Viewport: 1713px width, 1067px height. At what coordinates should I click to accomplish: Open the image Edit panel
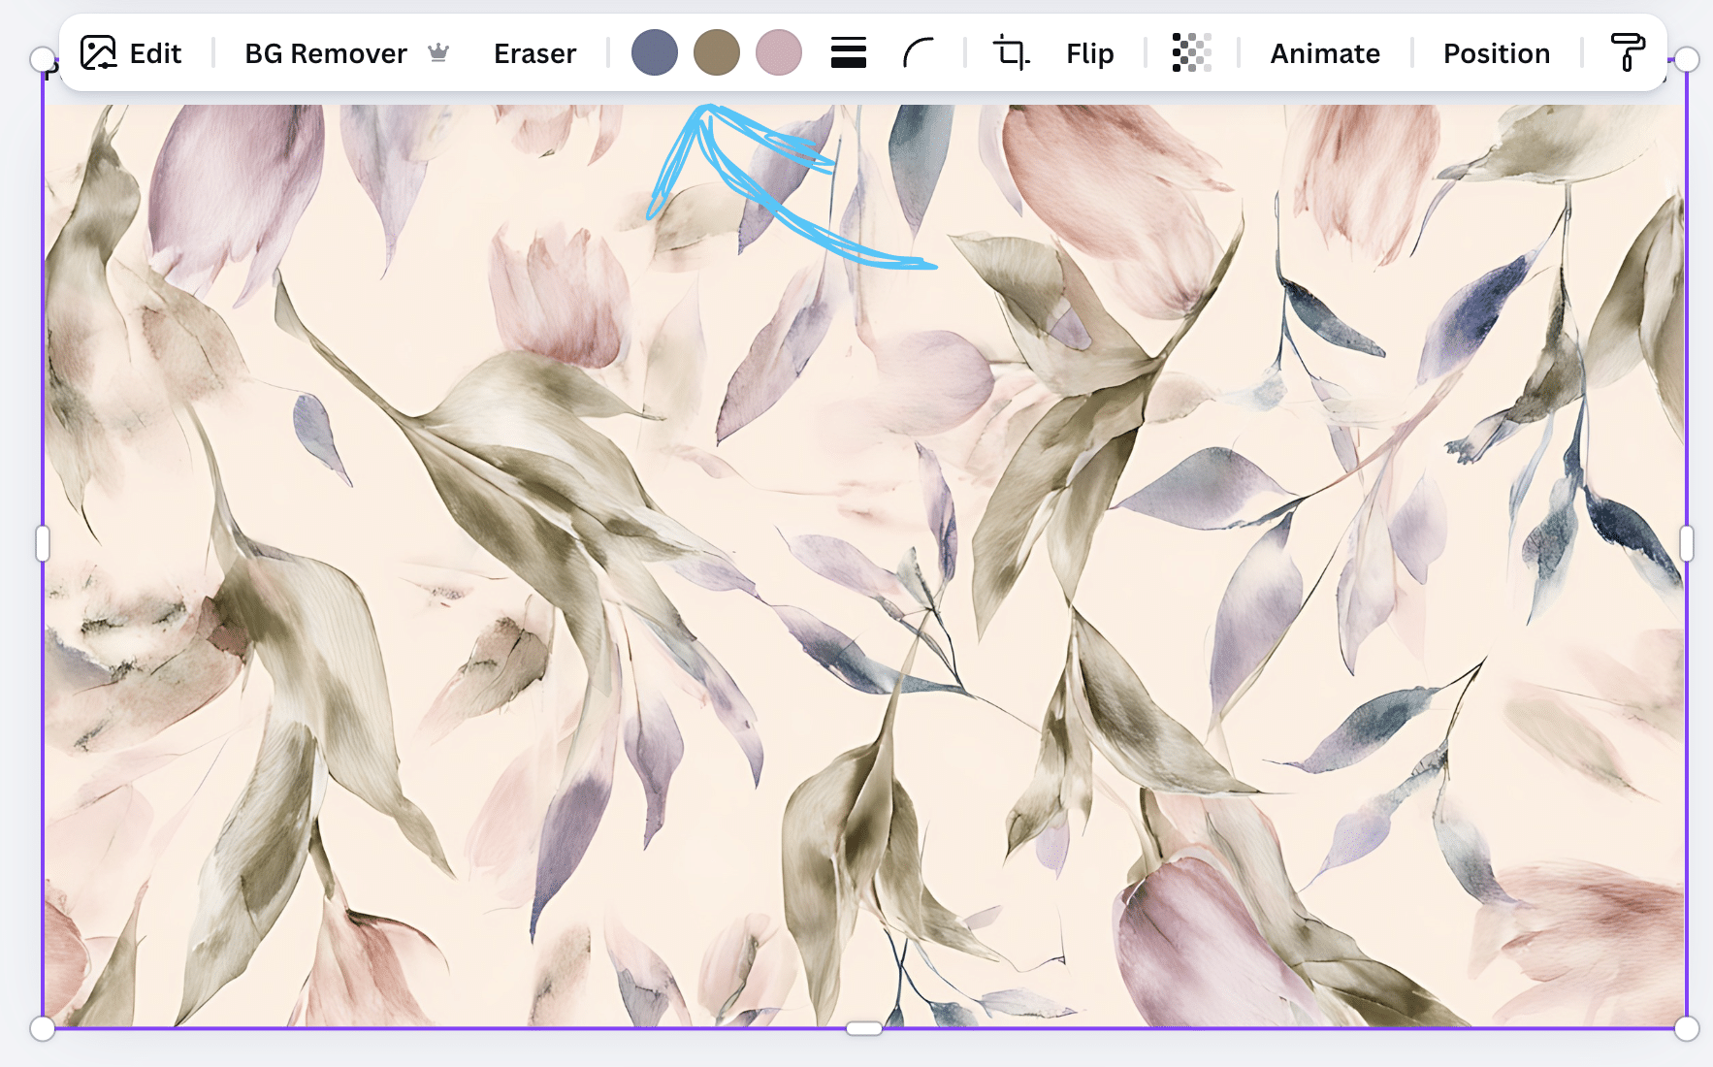[x=133, y=53]
